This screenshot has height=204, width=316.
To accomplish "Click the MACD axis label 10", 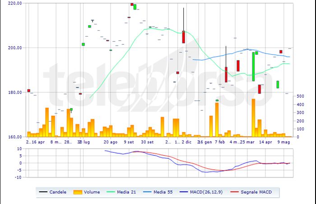I will pyautogui.click(x=19, y=149).
